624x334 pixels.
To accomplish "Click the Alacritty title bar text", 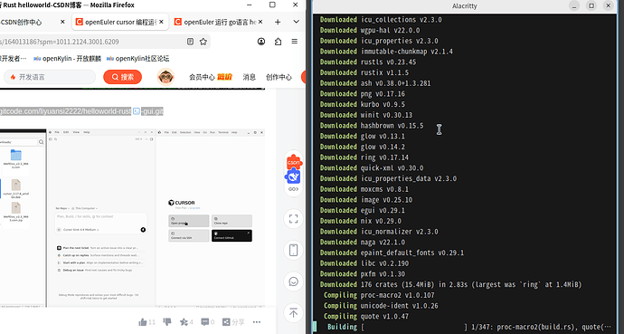I will pos(465,6).
